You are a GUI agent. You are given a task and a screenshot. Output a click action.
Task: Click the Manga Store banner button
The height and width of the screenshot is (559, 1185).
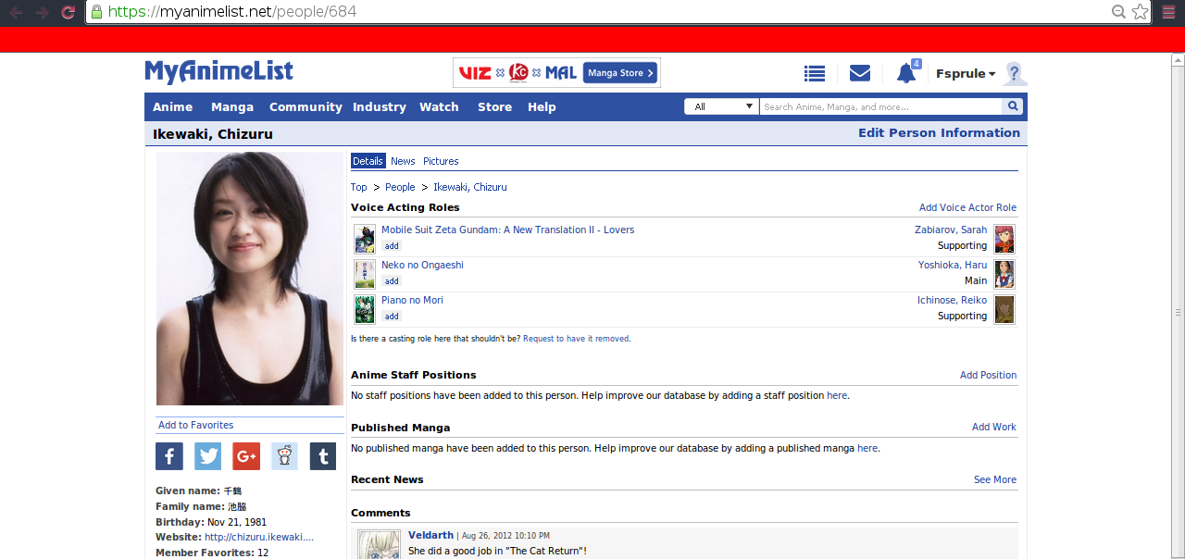coord(620,73)
